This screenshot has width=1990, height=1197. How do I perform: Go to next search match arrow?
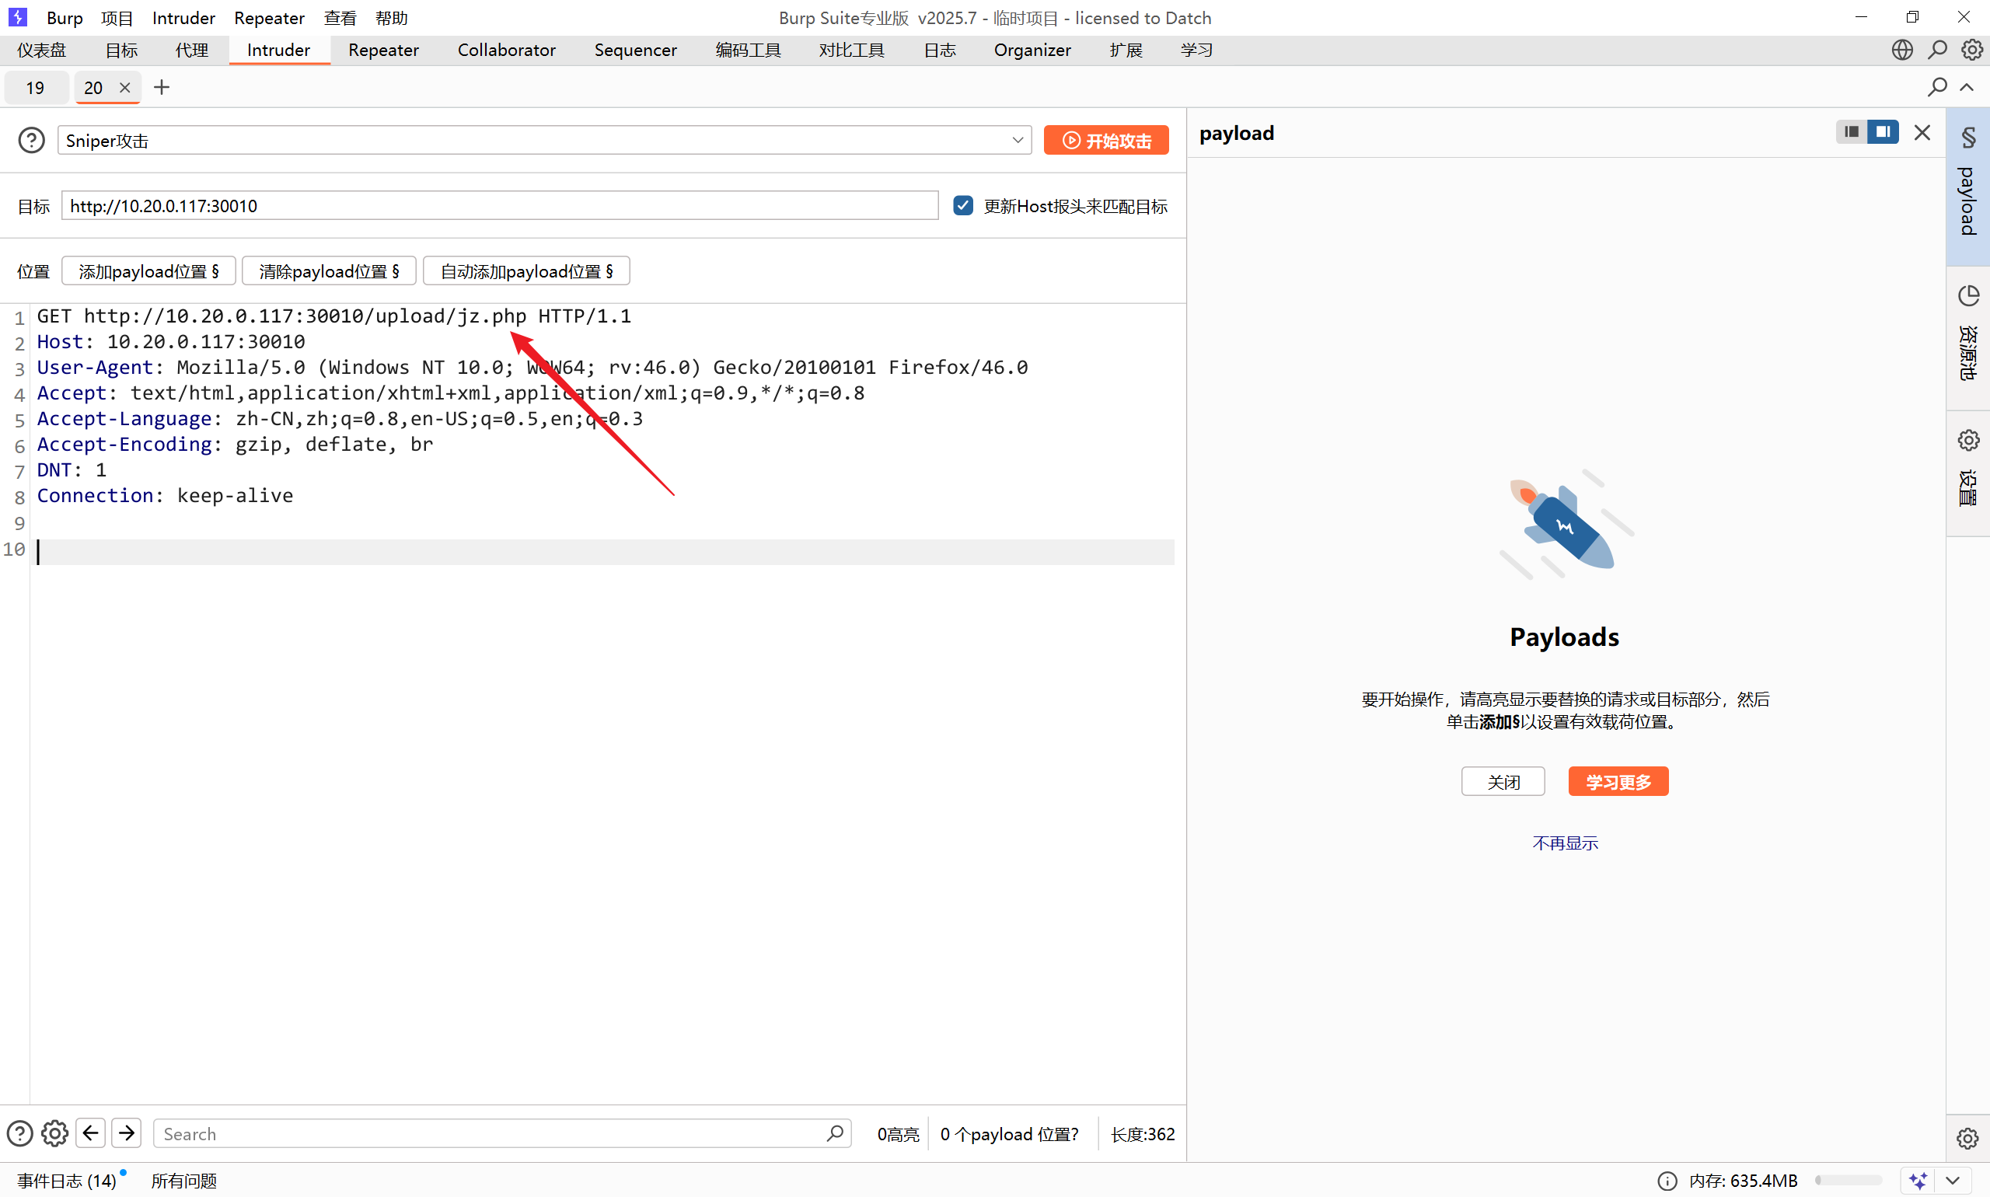127,1133
